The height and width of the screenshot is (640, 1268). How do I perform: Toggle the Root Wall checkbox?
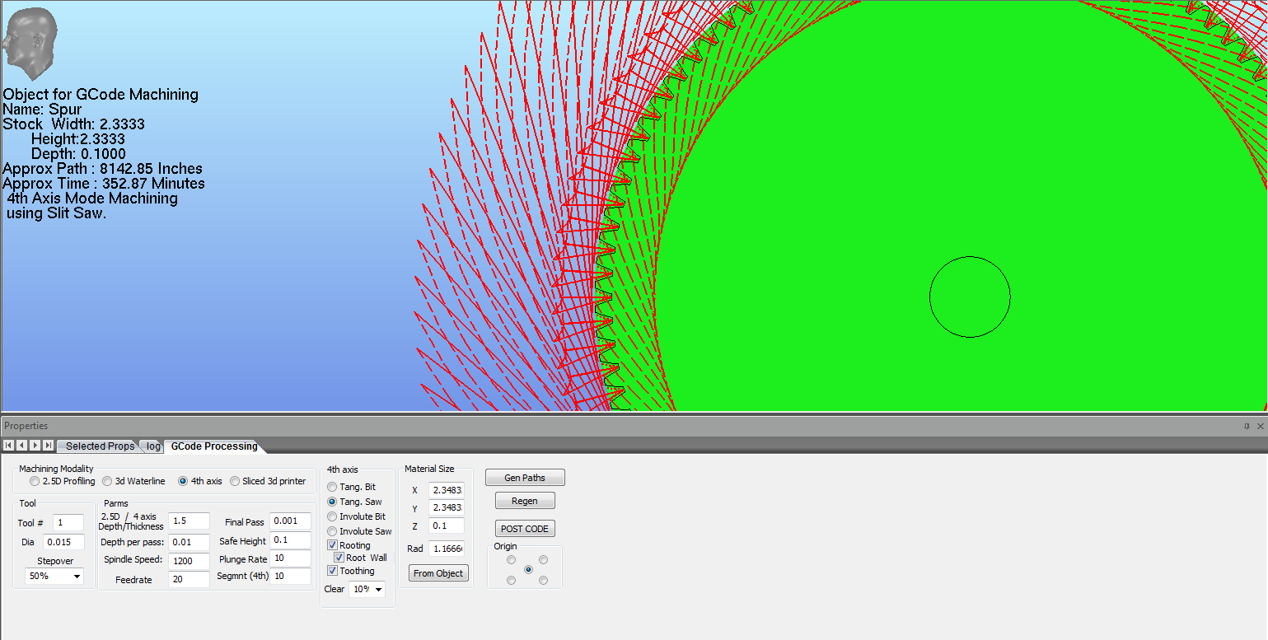339,558
